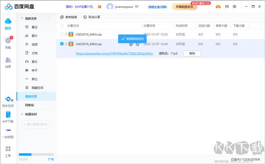Open the mail envelope icon
Screen dimensions: 265x164
227,7
